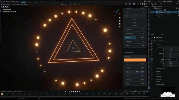Open the Scene selector icon in top bar
This screenshot has width=179, height=100.
pyautogui.click(x=145, y=1)
